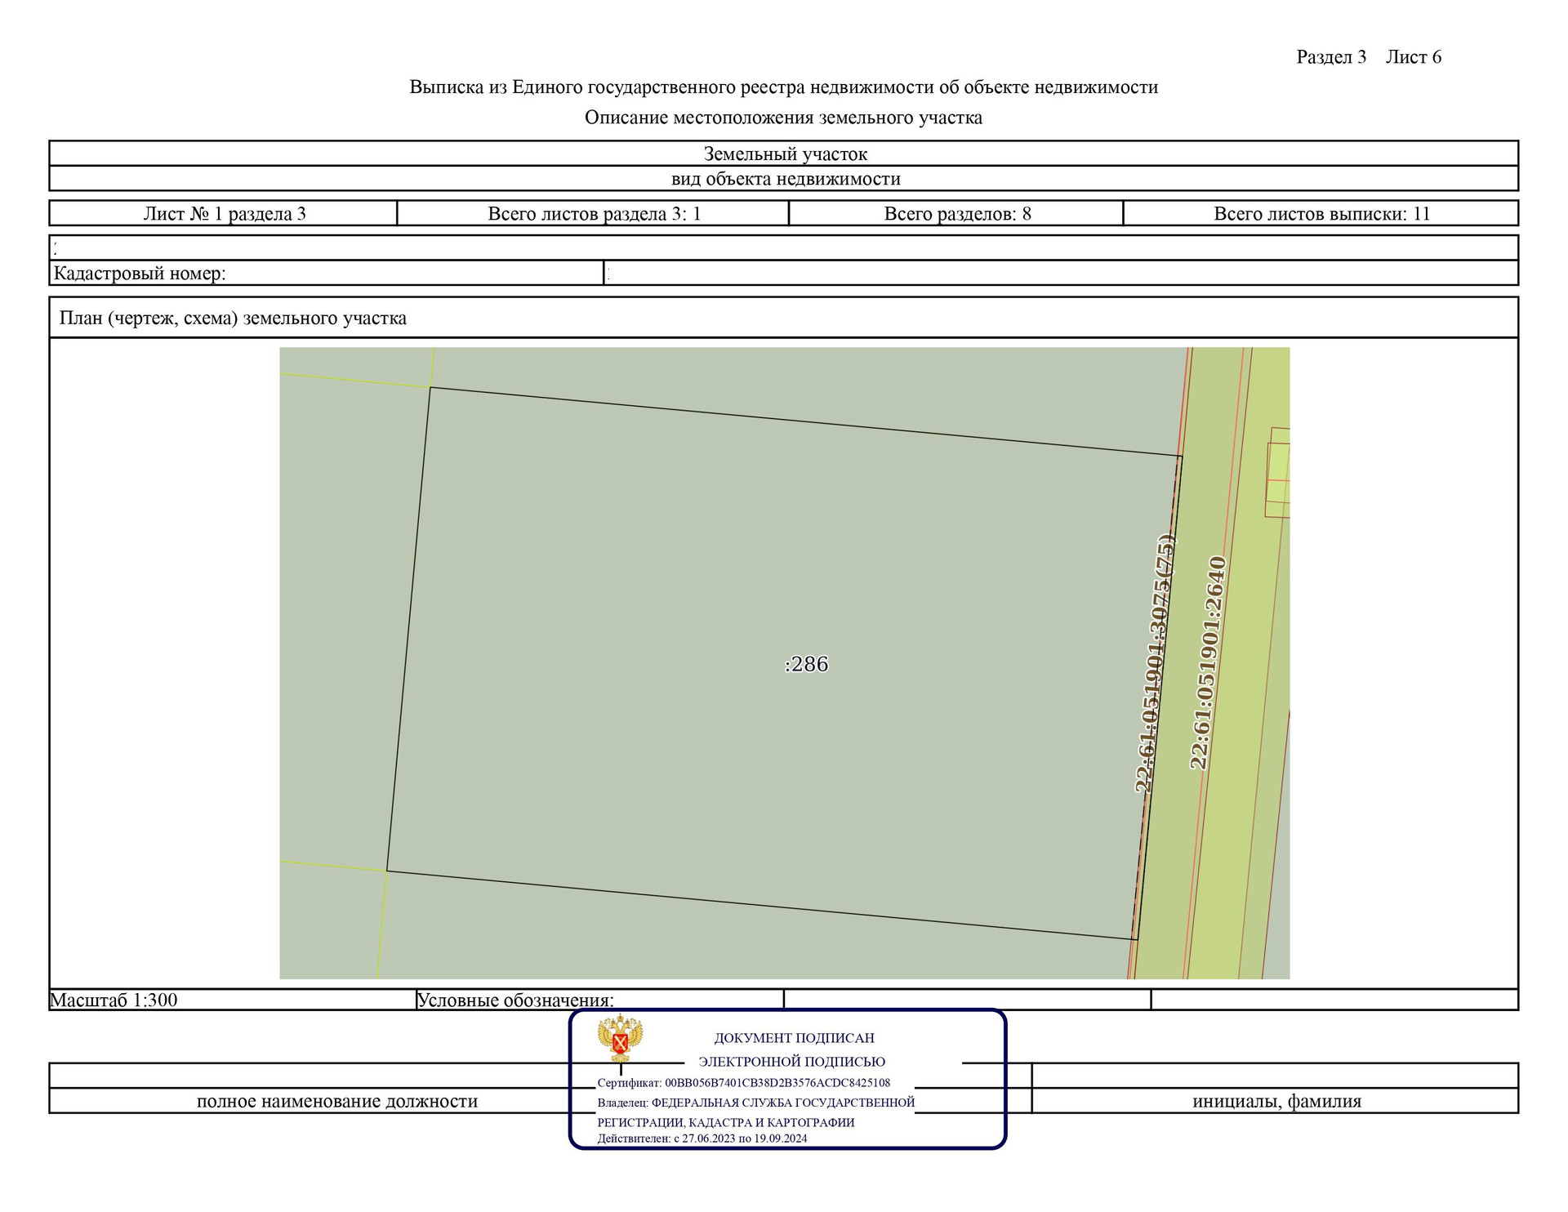Screen dimensions: 1568x1212
Task: Click the 'План (чертеж, схема) земельного участка' heading
Action: coord(233,319)
